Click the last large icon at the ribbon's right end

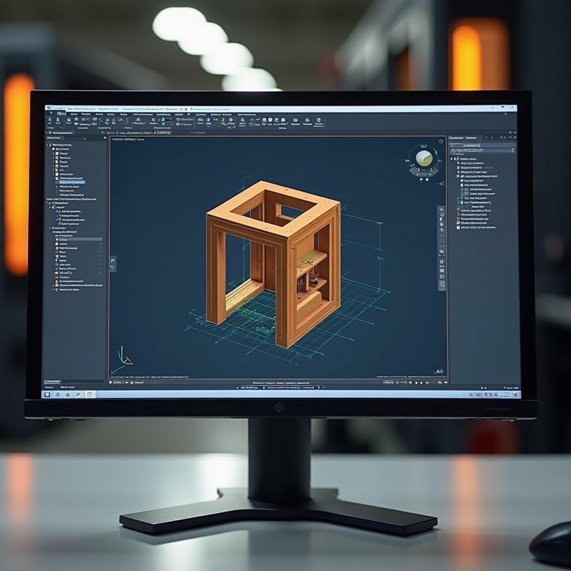319,122
